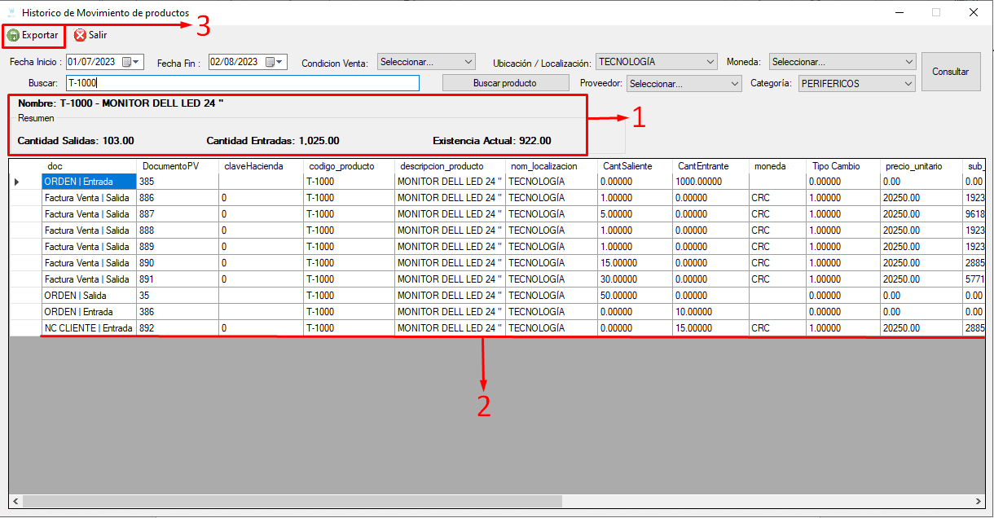Click the horizontal scrollbar left arrow
994x518 pixels.
click(16, 501)
